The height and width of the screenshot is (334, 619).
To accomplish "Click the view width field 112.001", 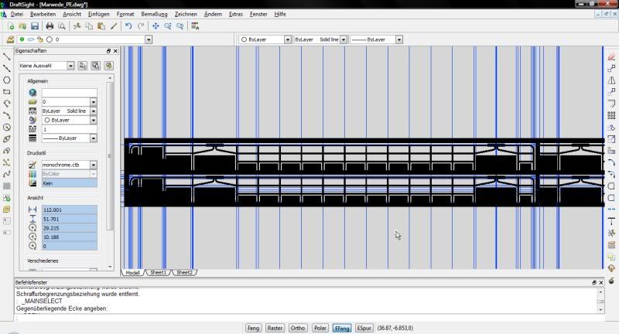I will pyautogui.click(x=69, y=210).
